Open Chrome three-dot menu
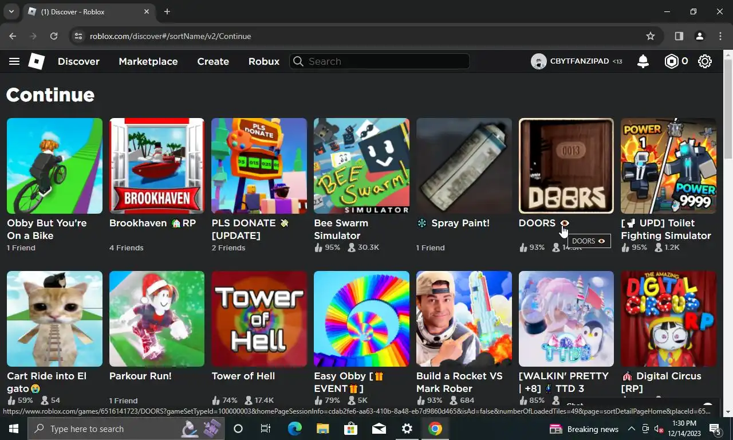 (720, 36)
